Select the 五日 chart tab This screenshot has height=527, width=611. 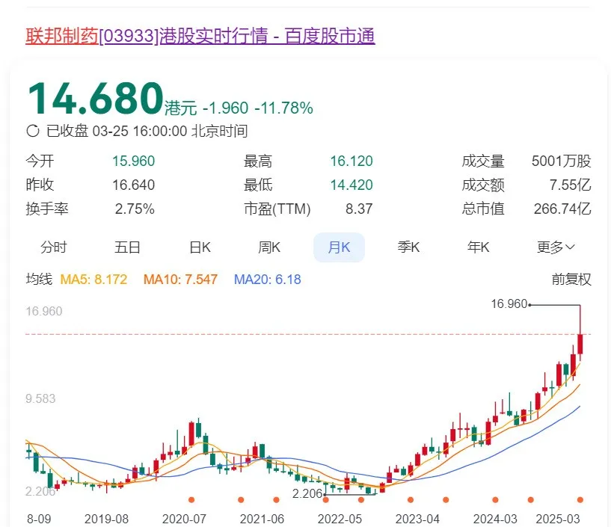(x=127, y=247)
